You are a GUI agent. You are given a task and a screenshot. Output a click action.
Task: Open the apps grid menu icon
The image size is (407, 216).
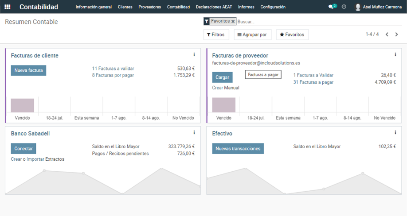coord(8,7)
